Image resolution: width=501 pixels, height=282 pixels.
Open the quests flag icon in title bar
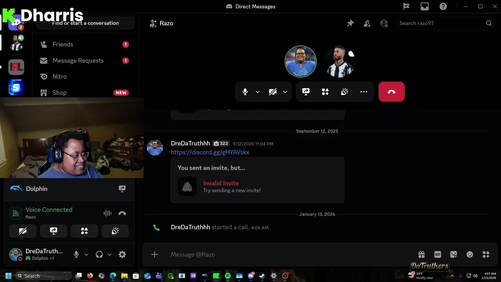tap(406, 6)
